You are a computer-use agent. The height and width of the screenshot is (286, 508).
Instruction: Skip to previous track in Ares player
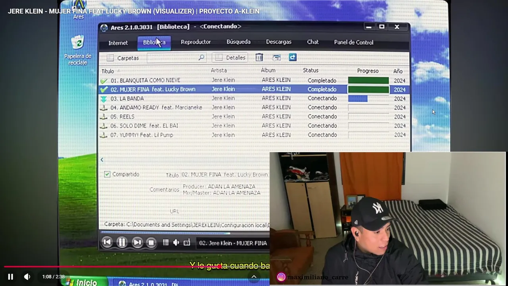[x=107, y=242]
